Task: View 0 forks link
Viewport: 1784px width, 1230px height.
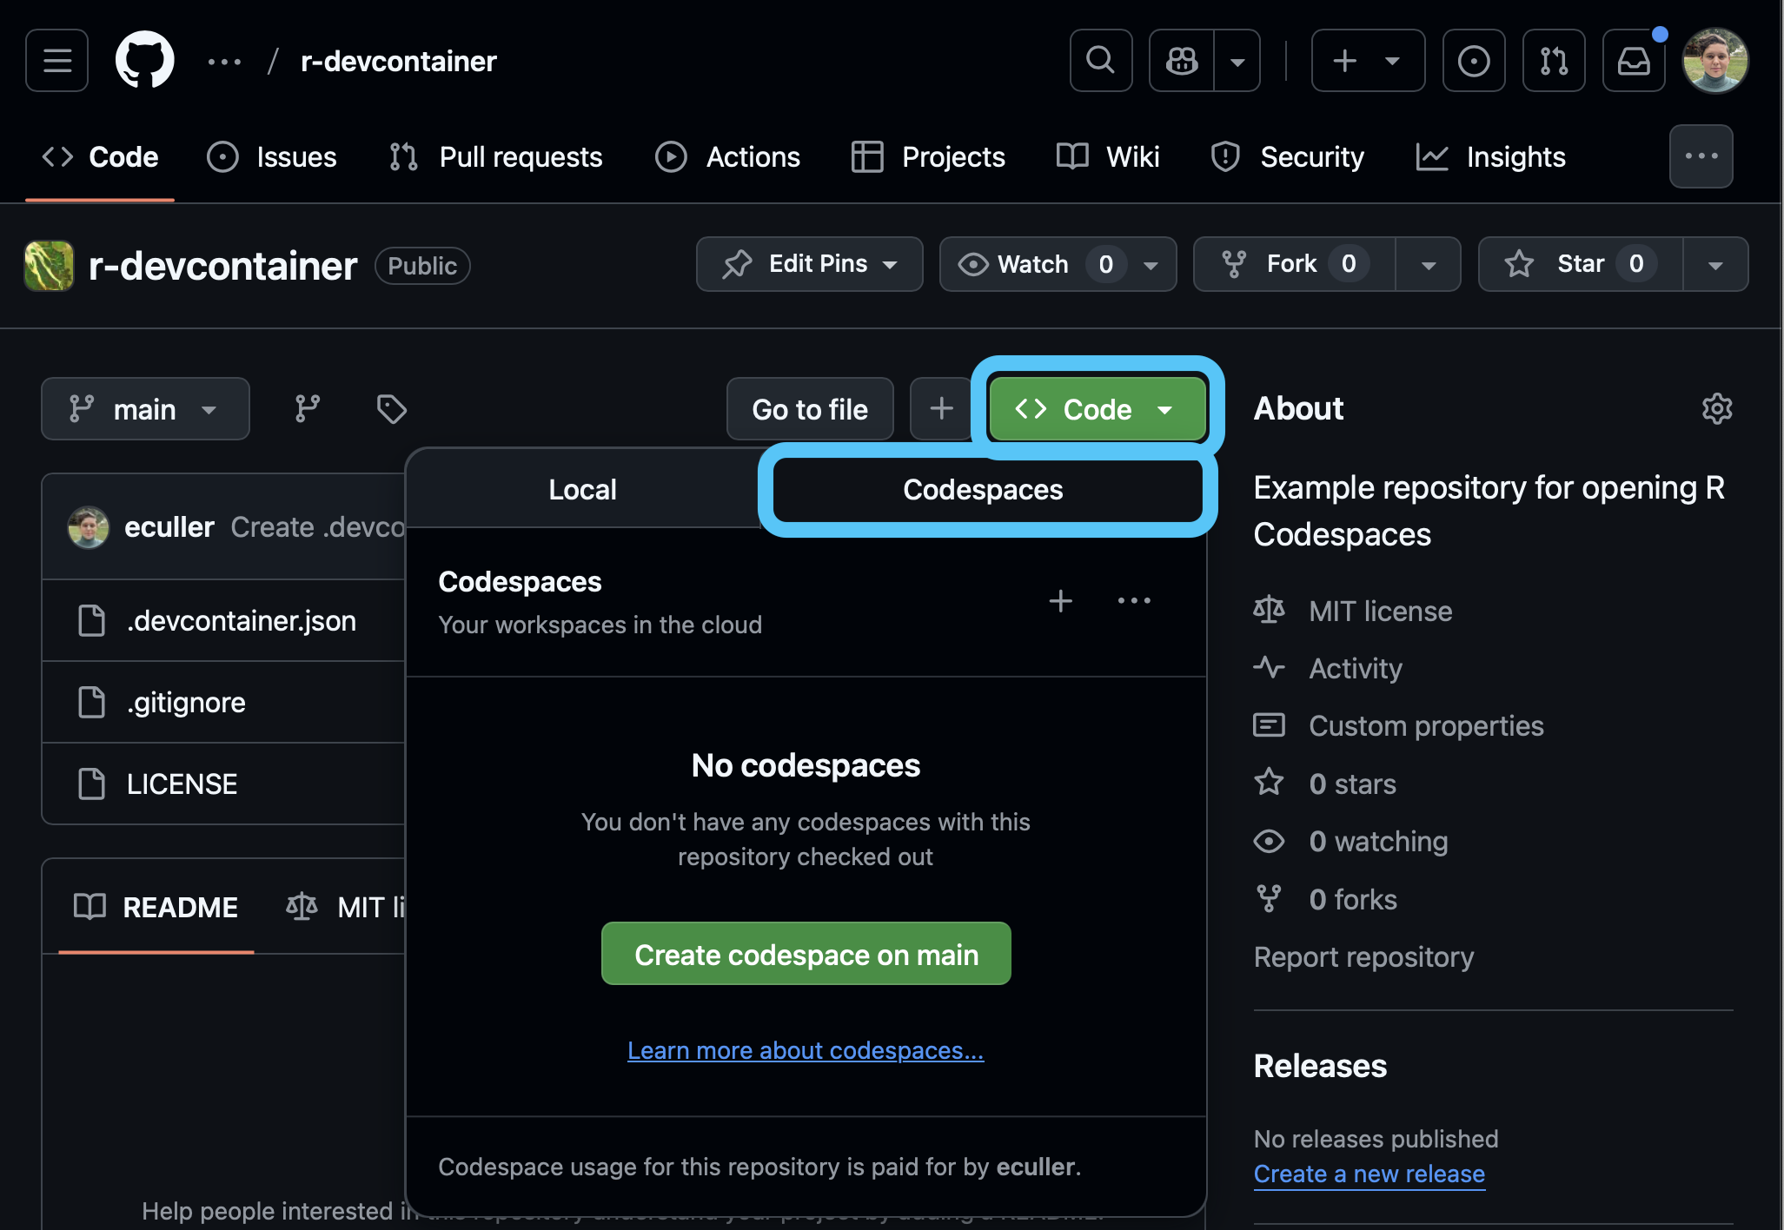Action: [1353, 900]
